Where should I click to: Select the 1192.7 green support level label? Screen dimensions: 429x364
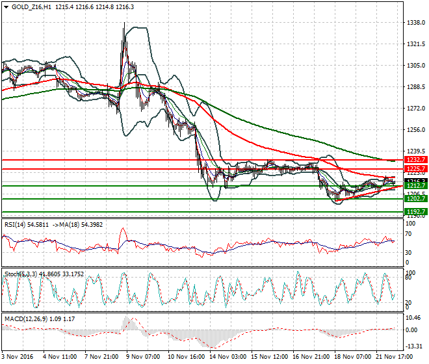pos(416,211)
